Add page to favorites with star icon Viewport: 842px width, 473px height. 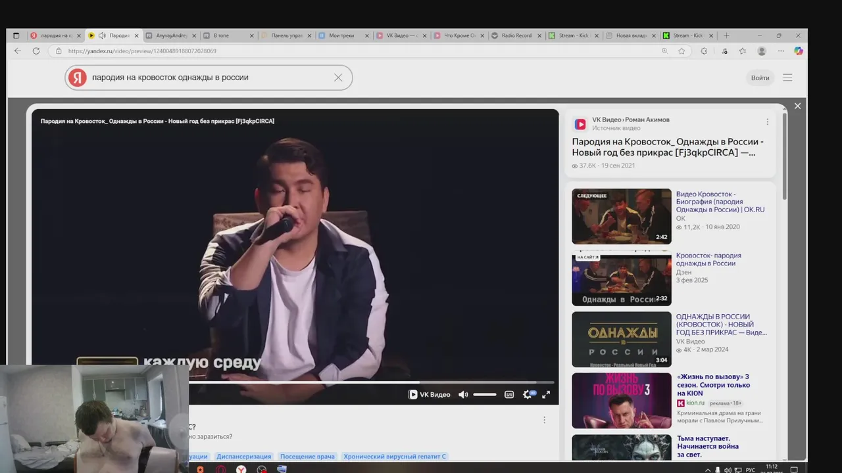coord(681,51)
